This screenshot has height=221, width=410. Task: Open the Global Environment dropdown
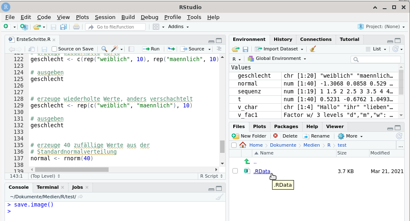click(277, 58)
